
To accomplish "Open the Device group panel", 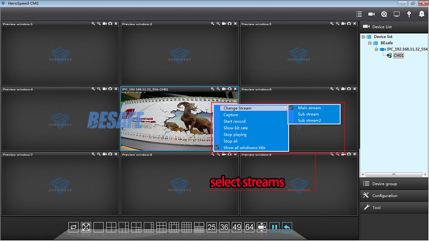I will 384,184.
